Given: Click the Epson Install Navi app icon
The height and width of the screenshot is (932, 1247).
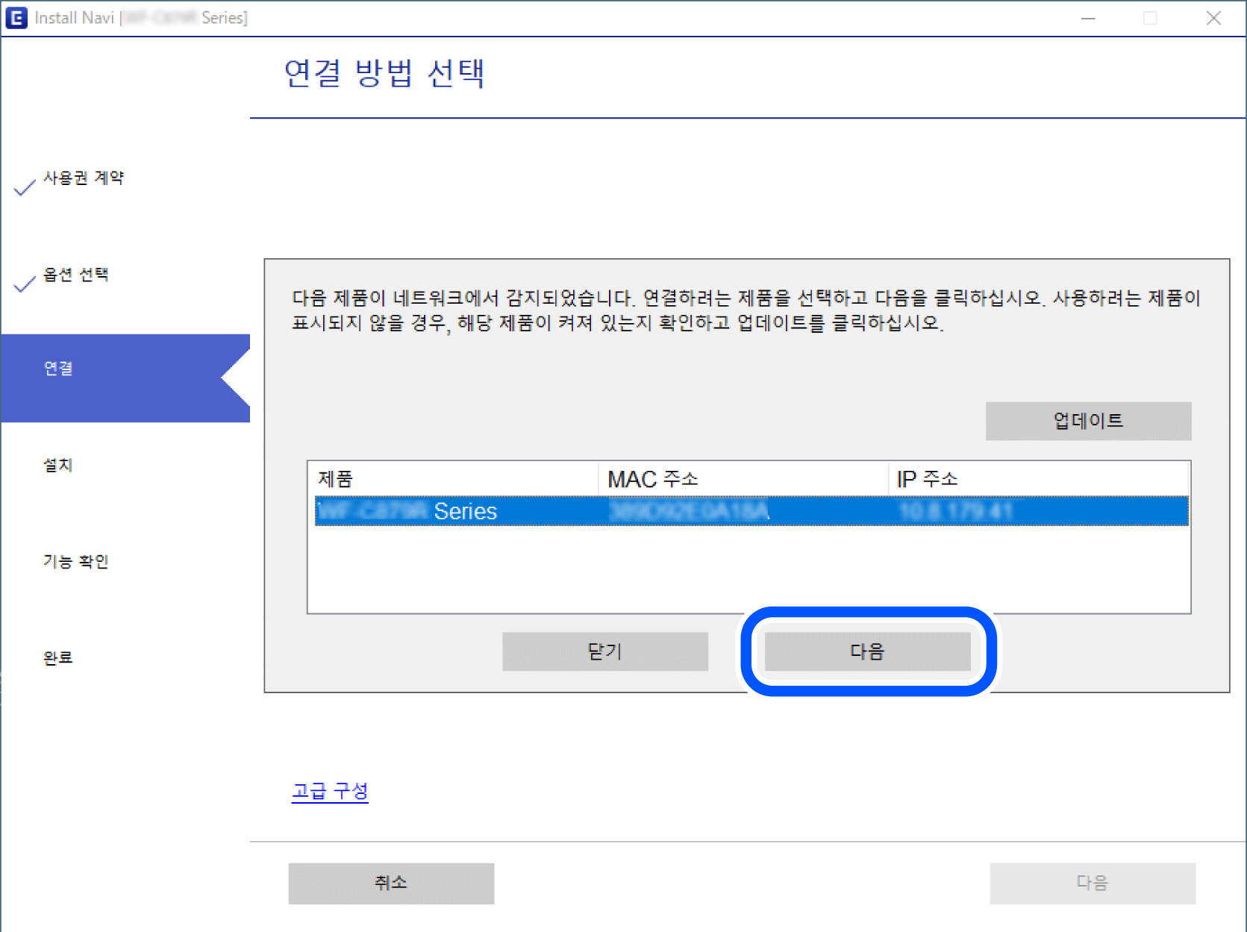Looking at the screenshot, I should click(16, 18).
